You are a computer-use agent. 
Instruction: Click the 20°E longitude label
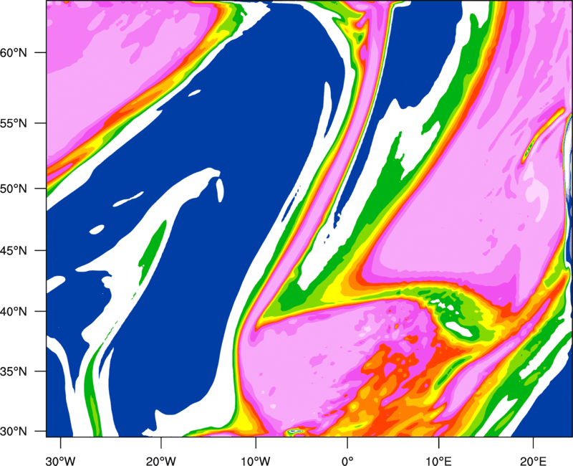tap(533, 461)
